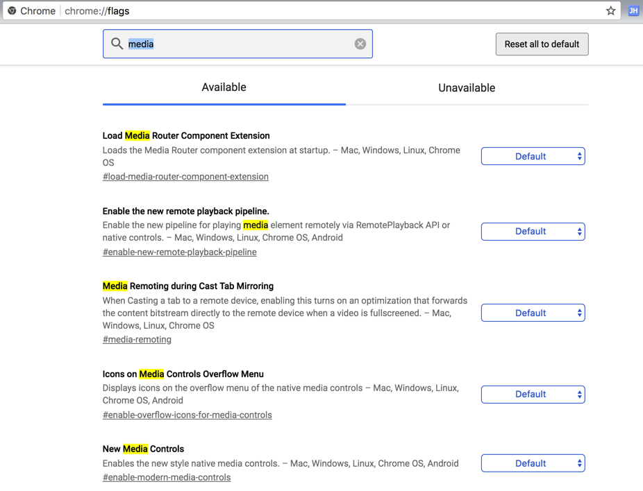This screenshot has height=491, width=643.
Task: Switch to the Available tab
Action: click(x=224, y=87)
